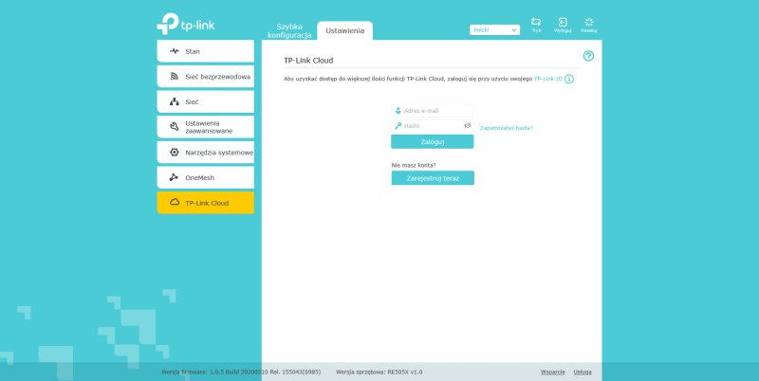This screenshot has height=381, width=759.
Task: Click the Restartuj reboot icon
Action: 588,25
